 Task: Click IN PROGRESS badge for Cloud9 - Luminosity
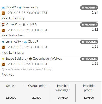click(x=89, y=8)
